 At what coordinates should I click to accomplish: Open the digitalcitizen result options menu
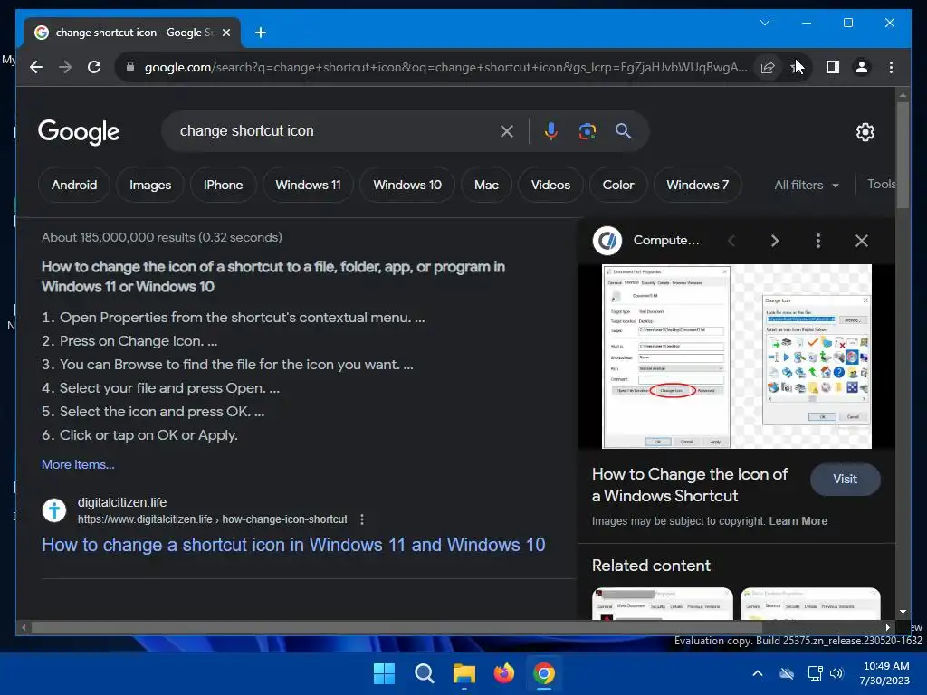coord(362,519)
